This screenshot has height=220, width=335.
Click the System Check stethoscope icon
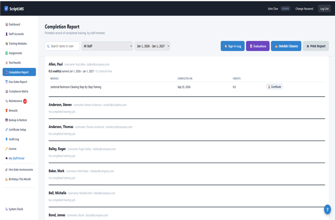[x=7, y=209]
